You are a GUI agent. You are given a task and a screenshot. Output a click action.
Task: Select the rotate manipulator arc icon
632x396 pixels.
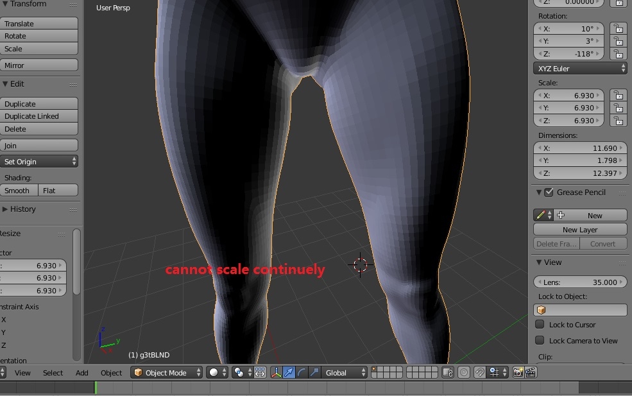click(x=302, y=372)
